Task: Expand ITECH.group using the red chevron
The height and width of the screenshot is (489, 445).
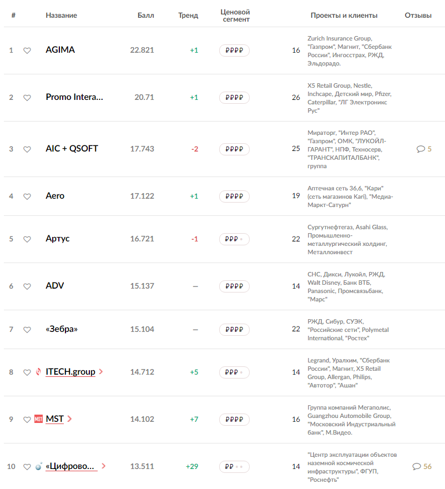Action: tap(101, 371)
